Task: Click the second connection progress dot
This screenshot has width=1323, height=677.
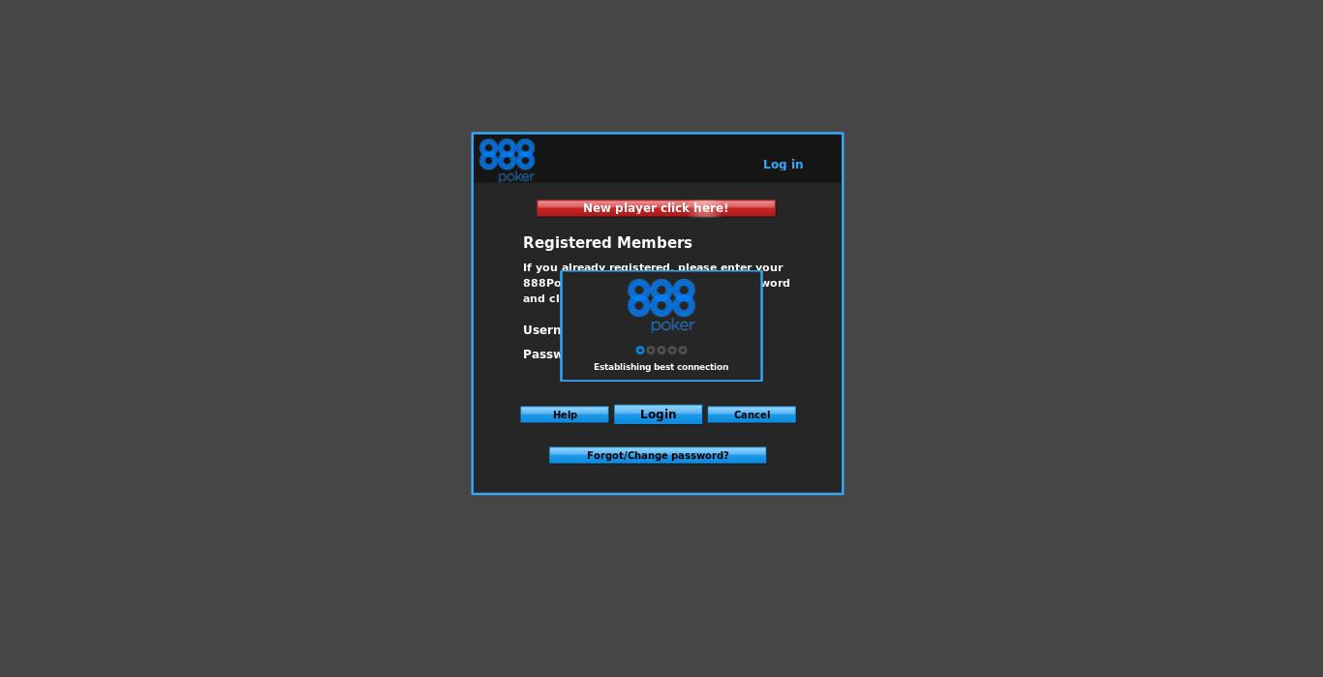Action: [x=651, y=351]
